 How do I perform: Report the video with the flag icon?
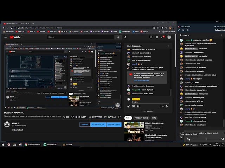[120, 117]
